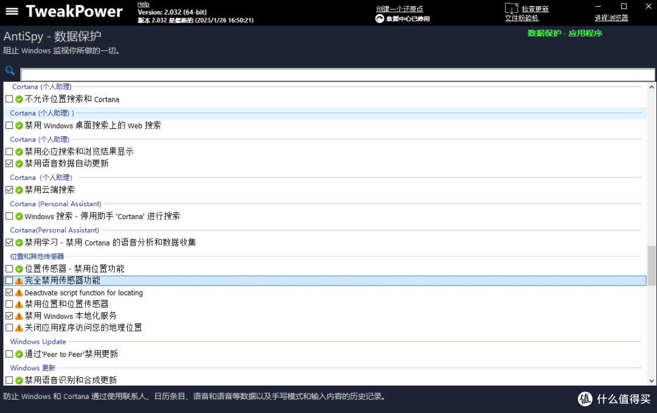The height and width of the screenshot is (413, 657).
Task: Click green icon beside 位置传感器 - 禁用位置功能
Action: [19, 269]
